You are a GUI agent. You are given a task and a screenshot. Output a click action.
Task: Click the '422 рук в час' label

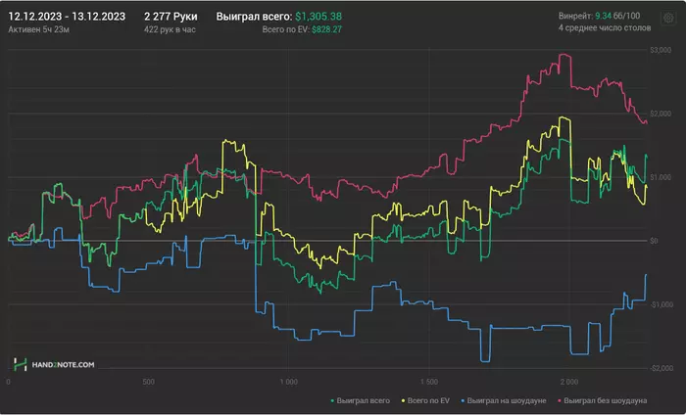(171, 30)
